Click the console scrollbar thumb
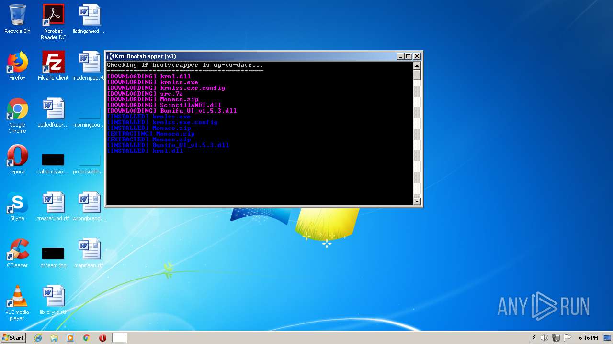This screenshot has width=613, height=344. coord(417,75)
